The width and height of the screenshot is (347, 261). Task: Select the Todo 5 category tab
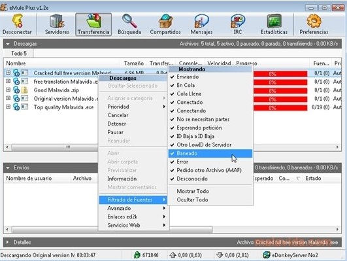pyautogui.click(x=19, y=54)
